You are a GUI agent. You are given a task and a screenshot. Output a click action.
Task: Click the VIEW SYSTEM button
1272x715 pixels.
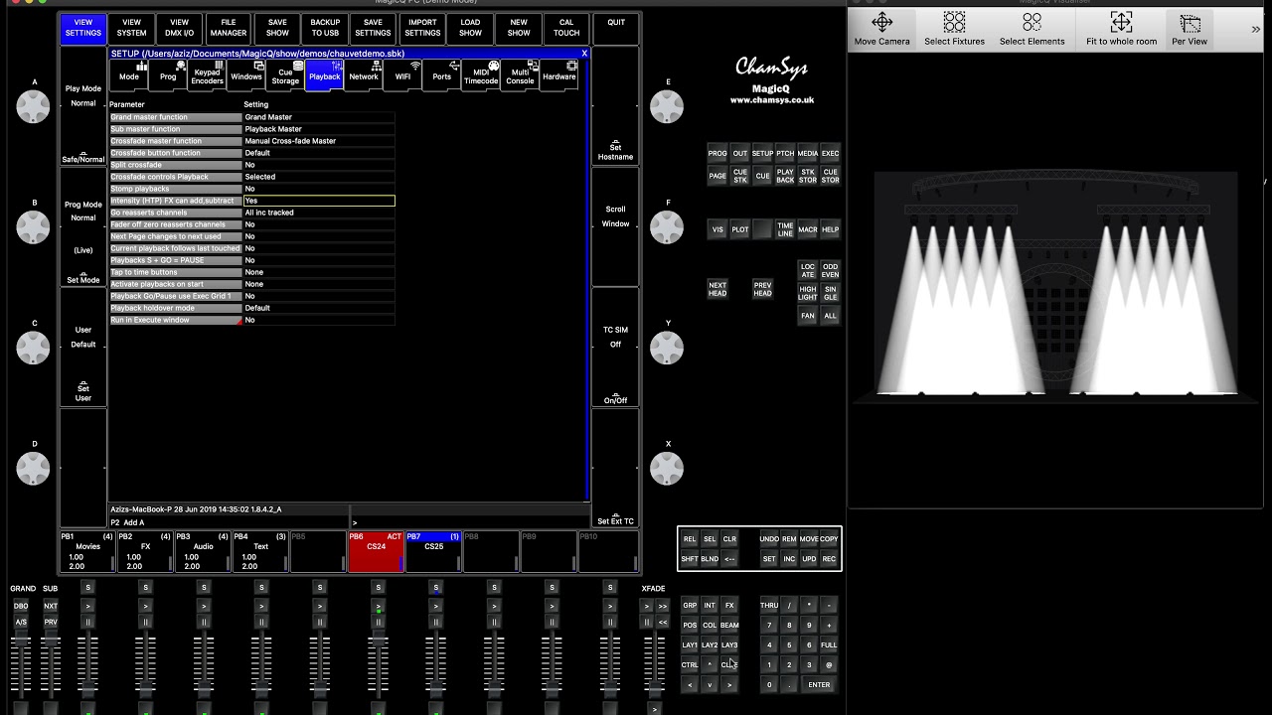[x=131, y=28]
